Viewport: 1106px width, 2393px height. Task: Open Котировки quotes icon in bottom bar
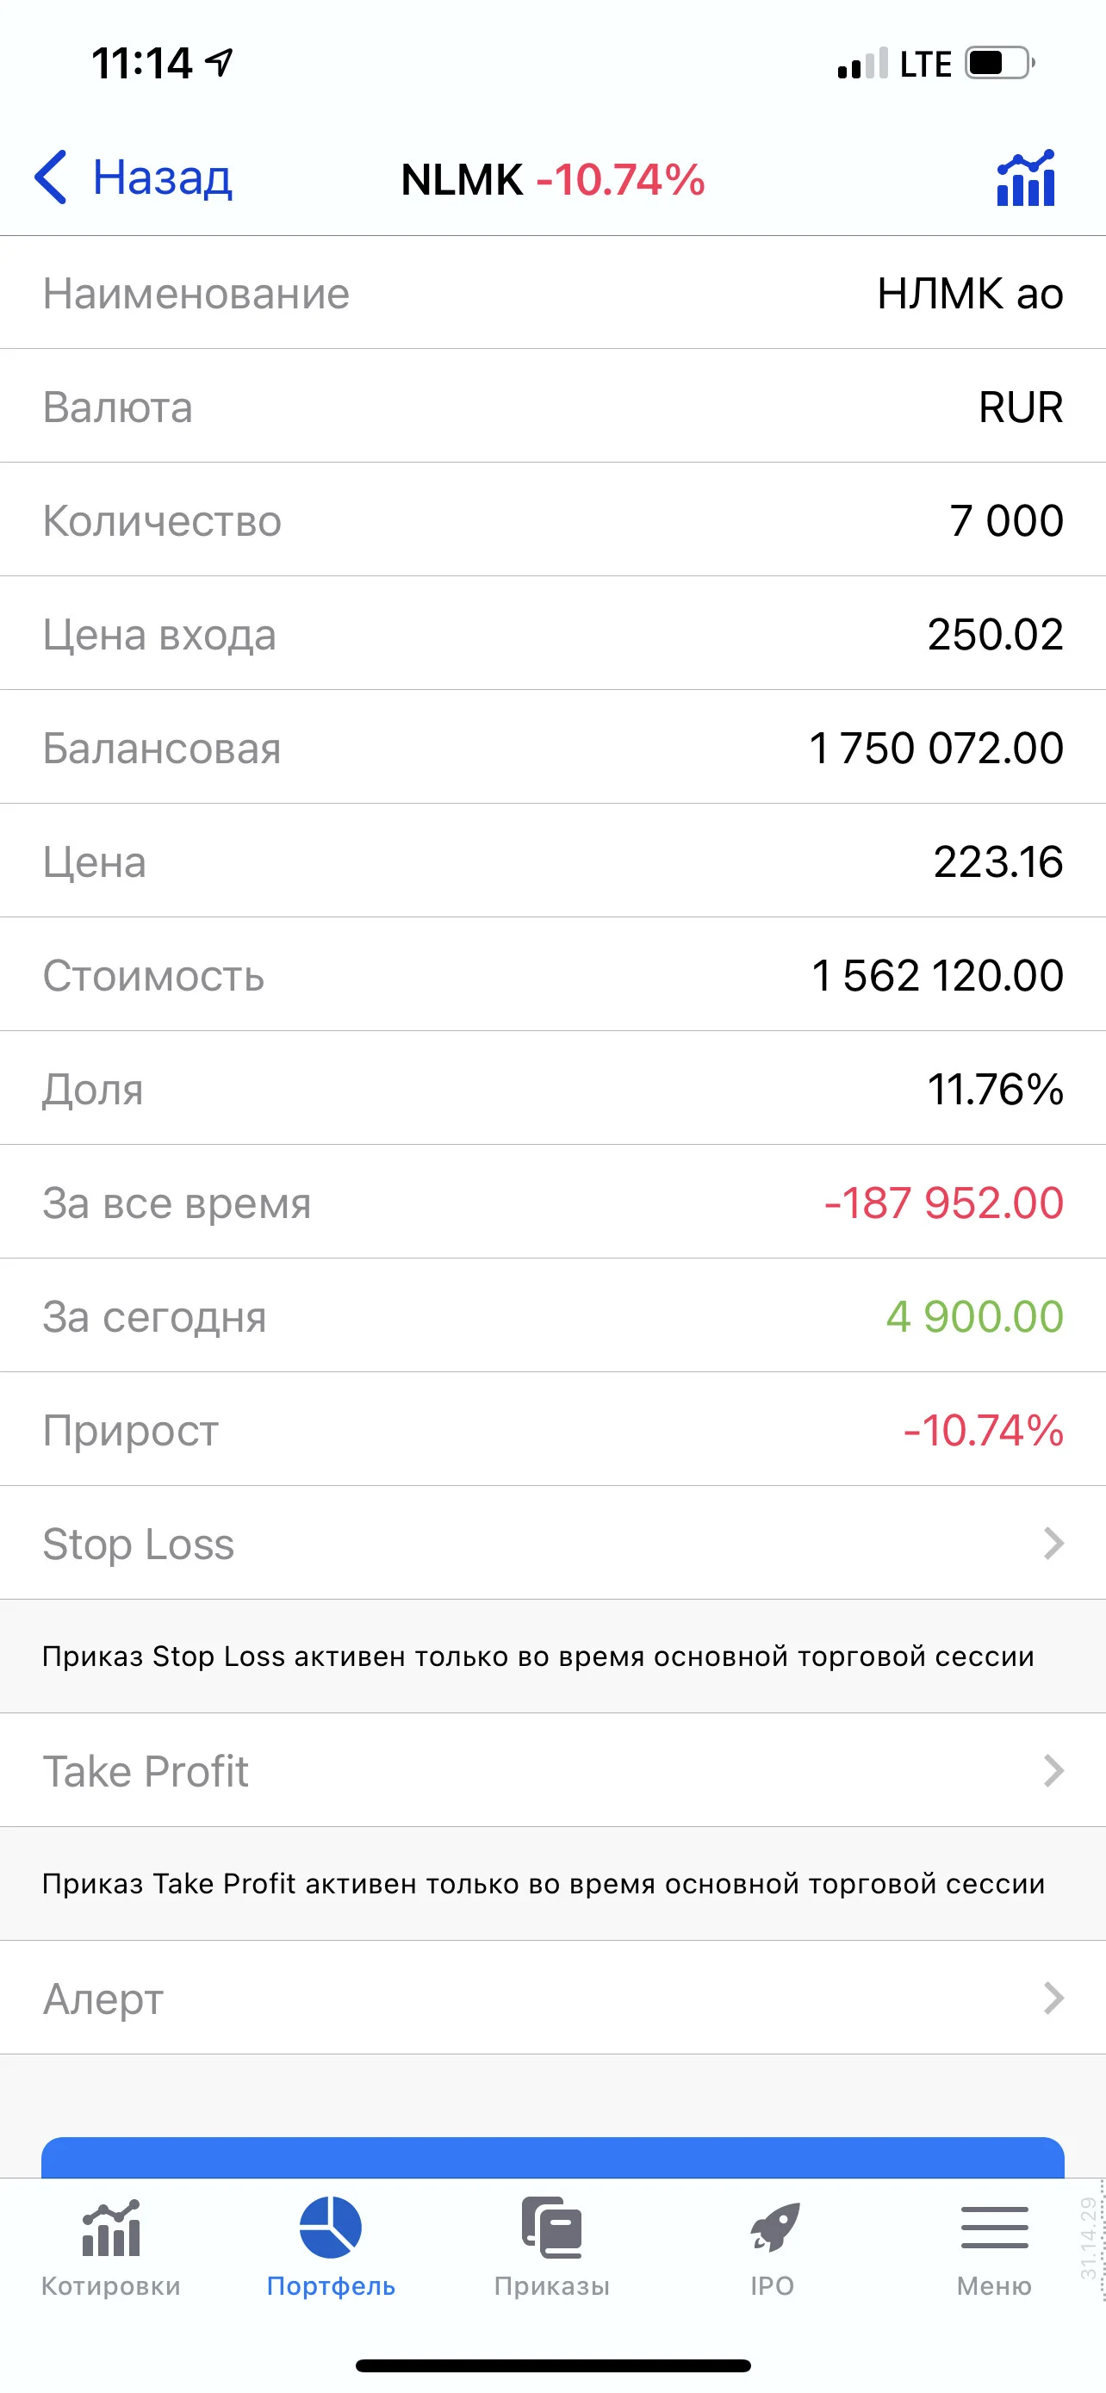point(110,2228)
